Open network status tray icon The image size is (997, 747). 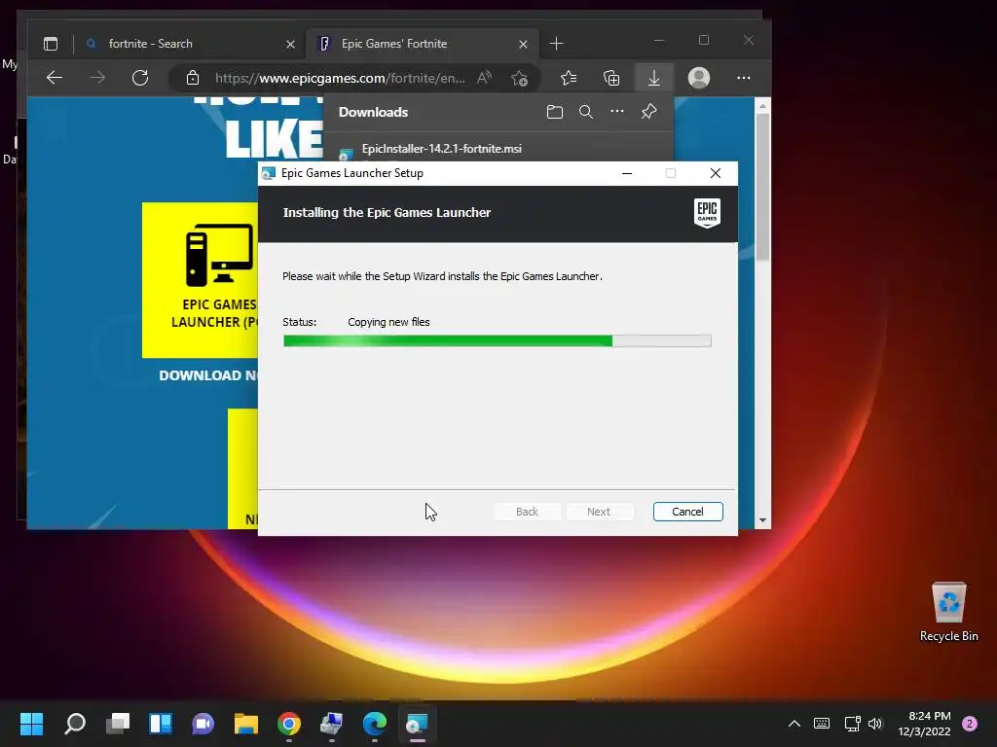[852, 724]
